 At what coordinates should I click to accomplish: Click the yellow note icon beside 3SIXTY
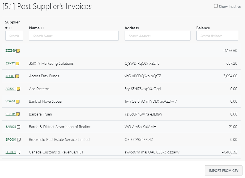pyautogui.click(x=17, y=63)
